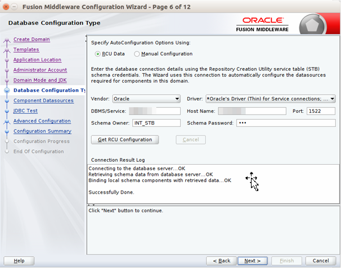The width and height of the screenshot is (341, 268).
Task: Click the Component Datasources step bullet
Action: pyautogui.click(x=7, y=101)
